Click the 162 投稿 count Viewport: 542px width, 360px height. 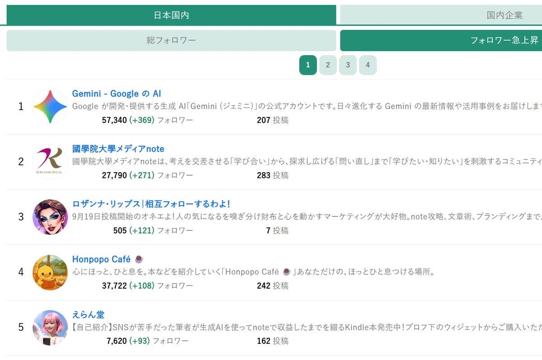point(273,341)
